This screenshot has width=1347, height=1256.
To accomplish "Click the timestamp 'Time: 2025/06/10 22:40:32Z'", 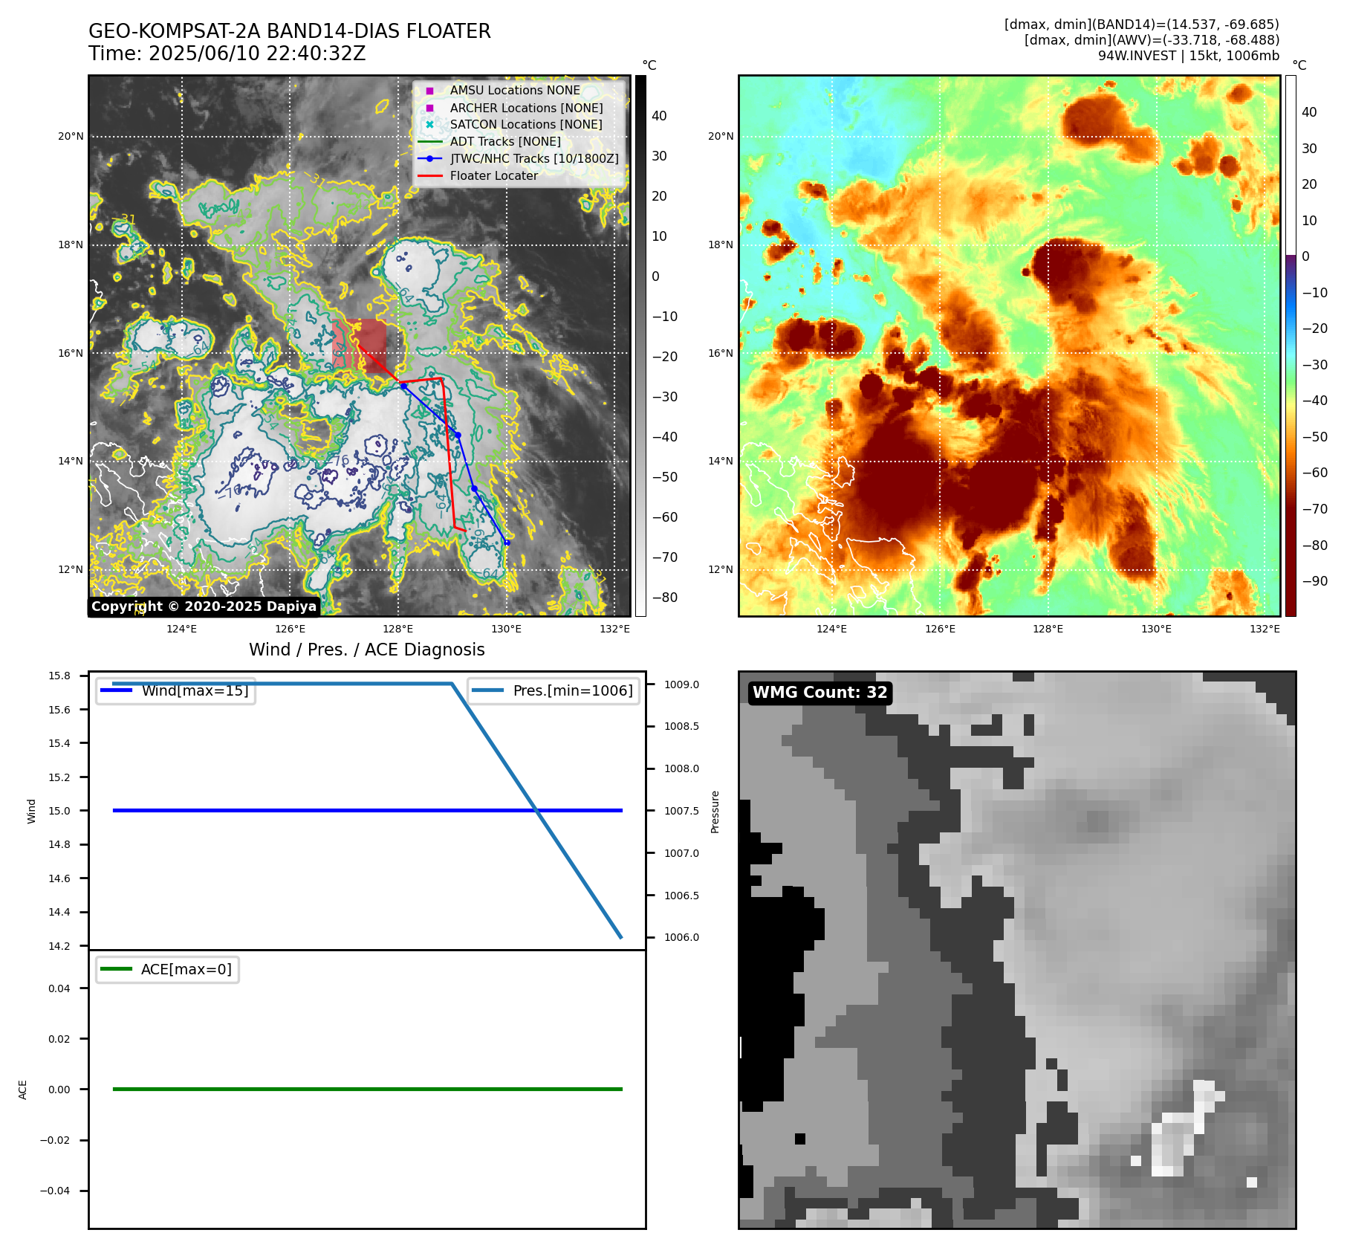I will [227, 54].
